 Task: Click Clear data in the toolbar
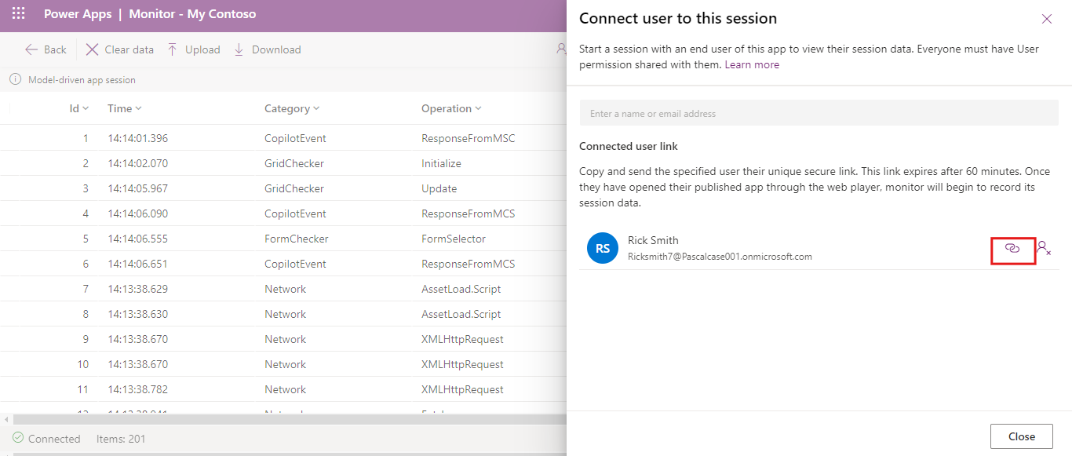pos(120,49)
